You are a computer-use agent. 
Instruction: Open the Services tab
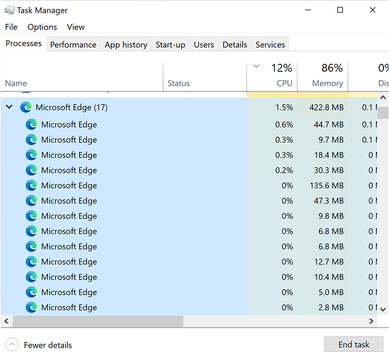270,45
